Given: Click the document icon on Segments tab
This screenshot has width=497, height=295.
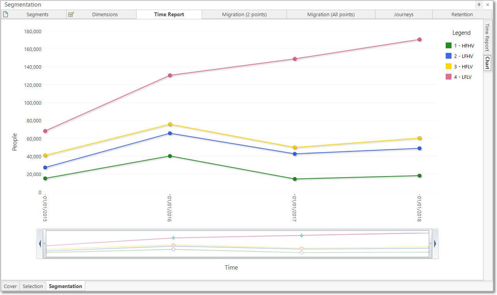Looking at the screenshot, I should [5, 15].
